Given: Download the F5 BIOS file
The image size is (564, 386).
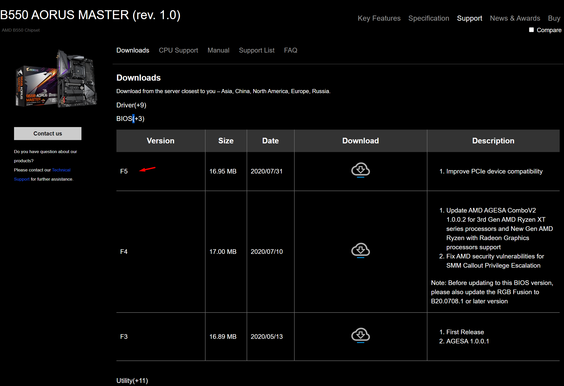Looking at the screenshot, I should [x=361, y=170].
